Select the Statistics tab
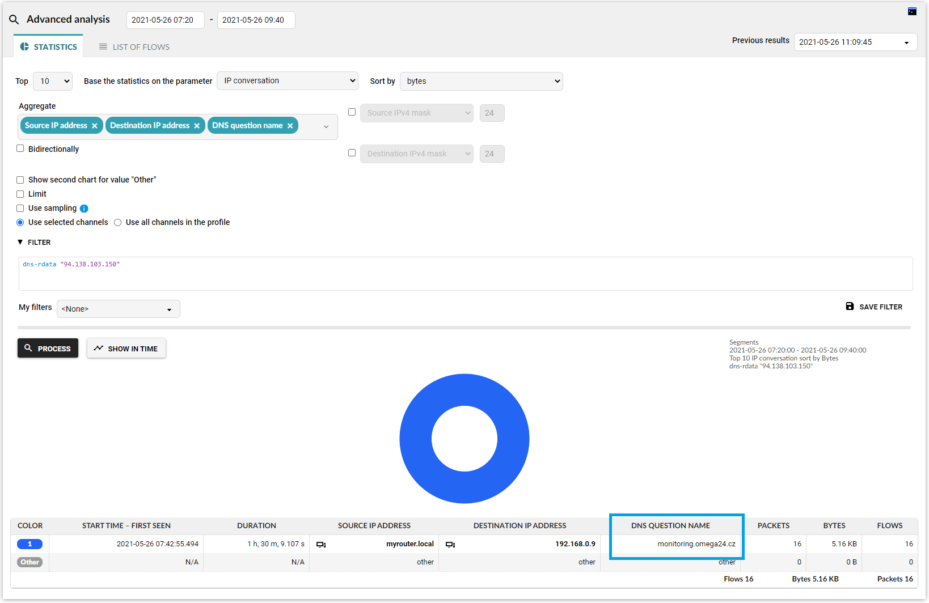Screen dimensions: 929x603 coord(49,47)
